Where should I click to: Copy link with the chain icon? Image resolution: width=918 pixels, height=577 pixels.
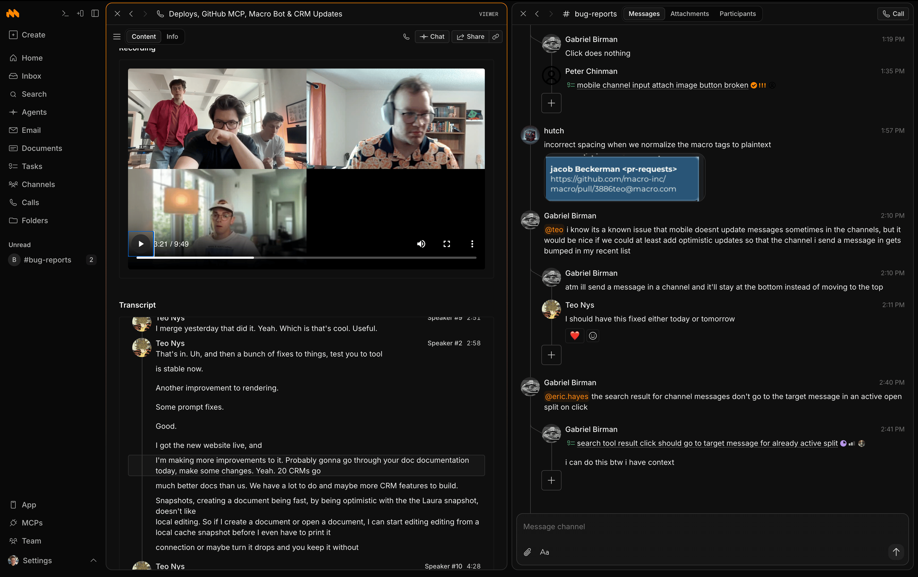496,37
